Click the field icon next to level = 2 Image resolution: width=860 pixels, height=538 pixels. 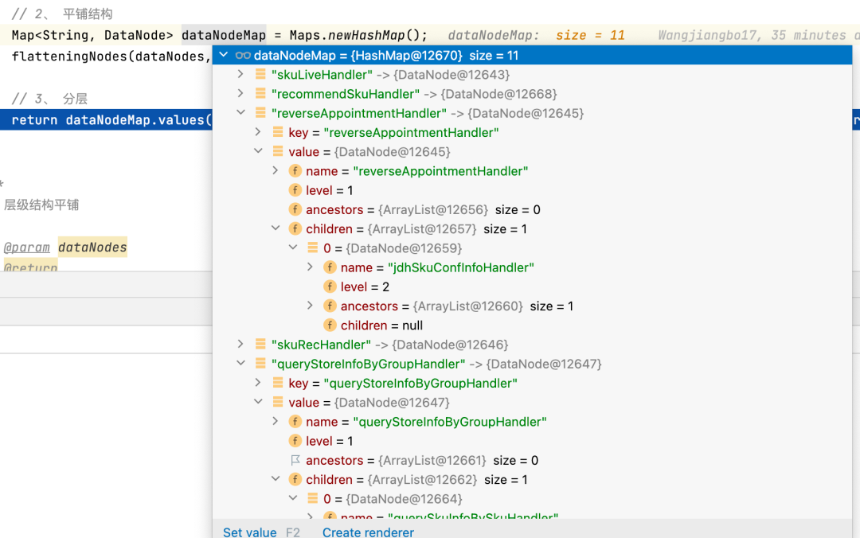(x=330, y=287)
